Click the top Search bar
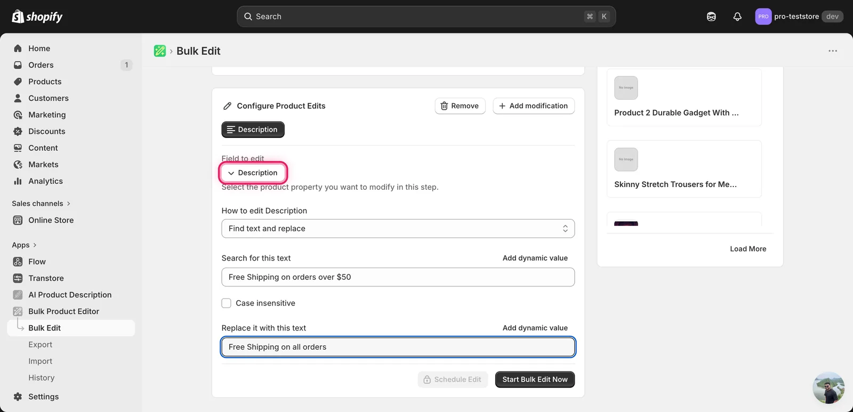This screenshot has width=853, height=412. tap(426, 17)
